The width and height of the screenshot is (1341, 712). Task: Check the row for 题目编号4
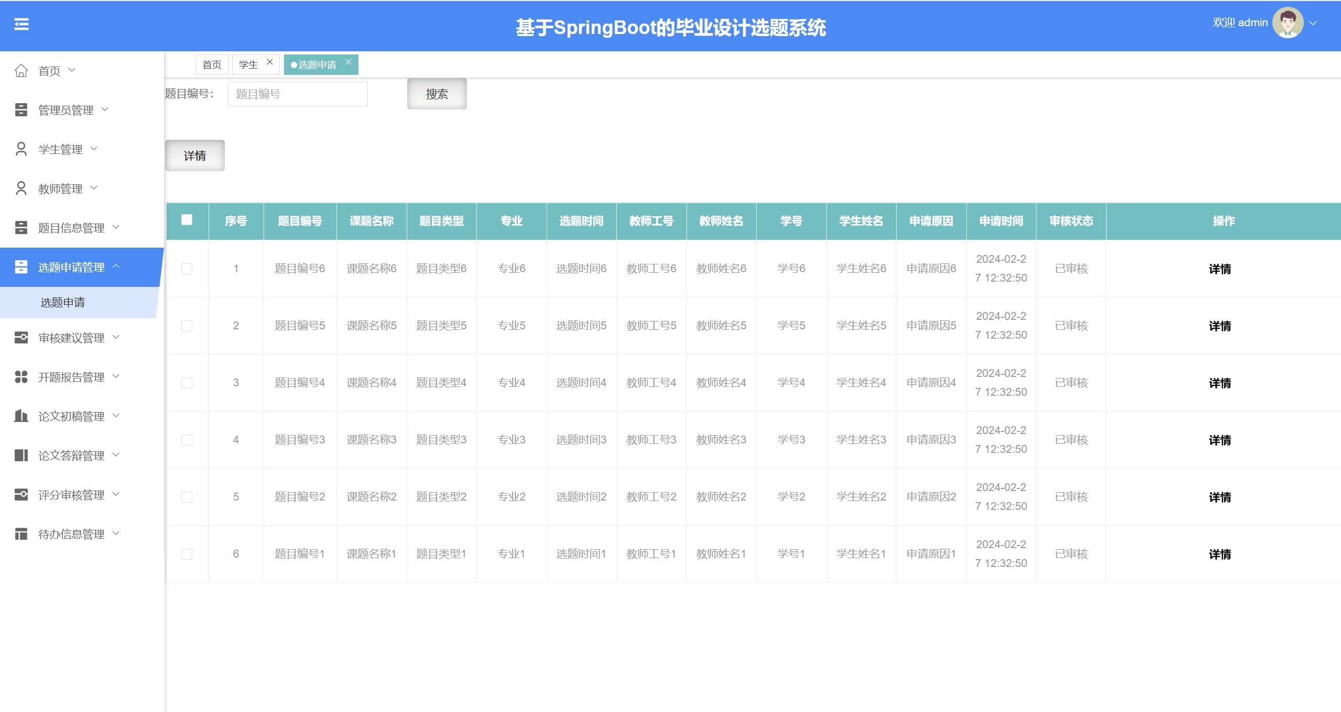point(187,383)
